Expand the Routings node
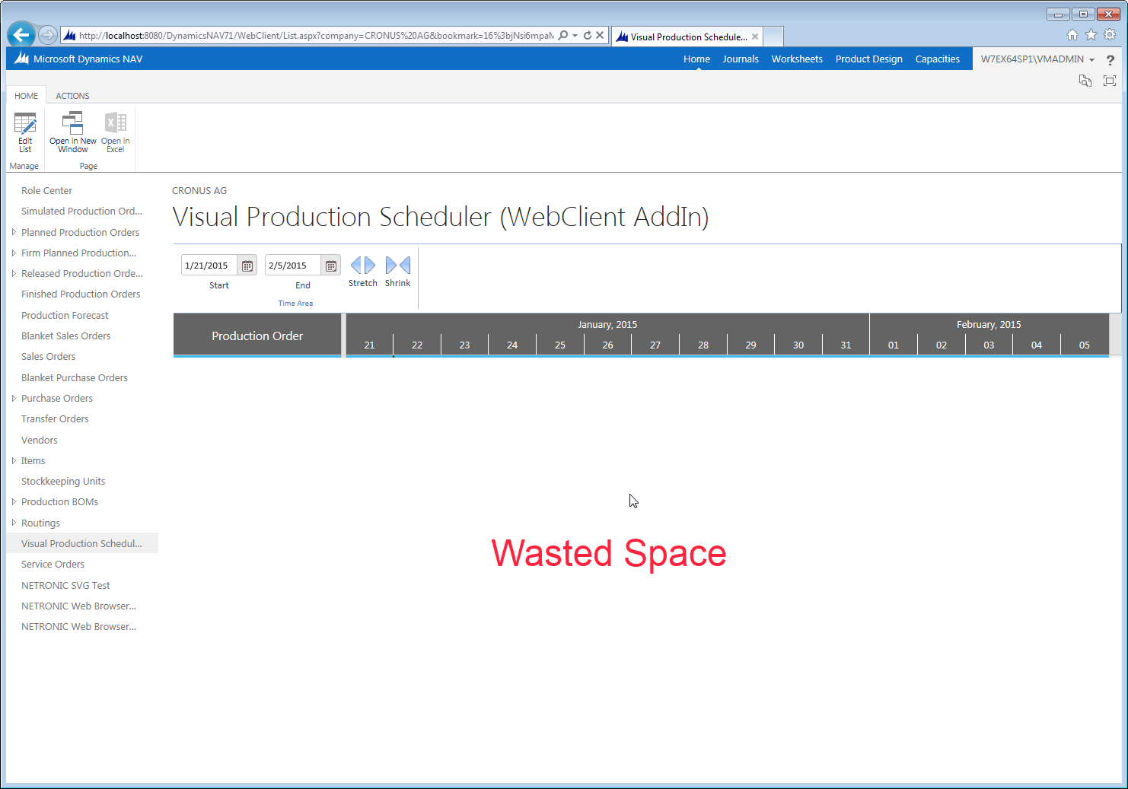The width and height of the screenshot is (1128, 789). click(14, 523)
